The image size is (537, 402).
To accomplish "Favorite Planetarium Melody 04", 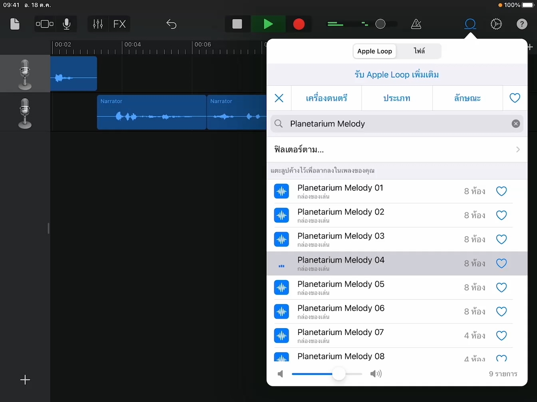I will tap(501, 264).
